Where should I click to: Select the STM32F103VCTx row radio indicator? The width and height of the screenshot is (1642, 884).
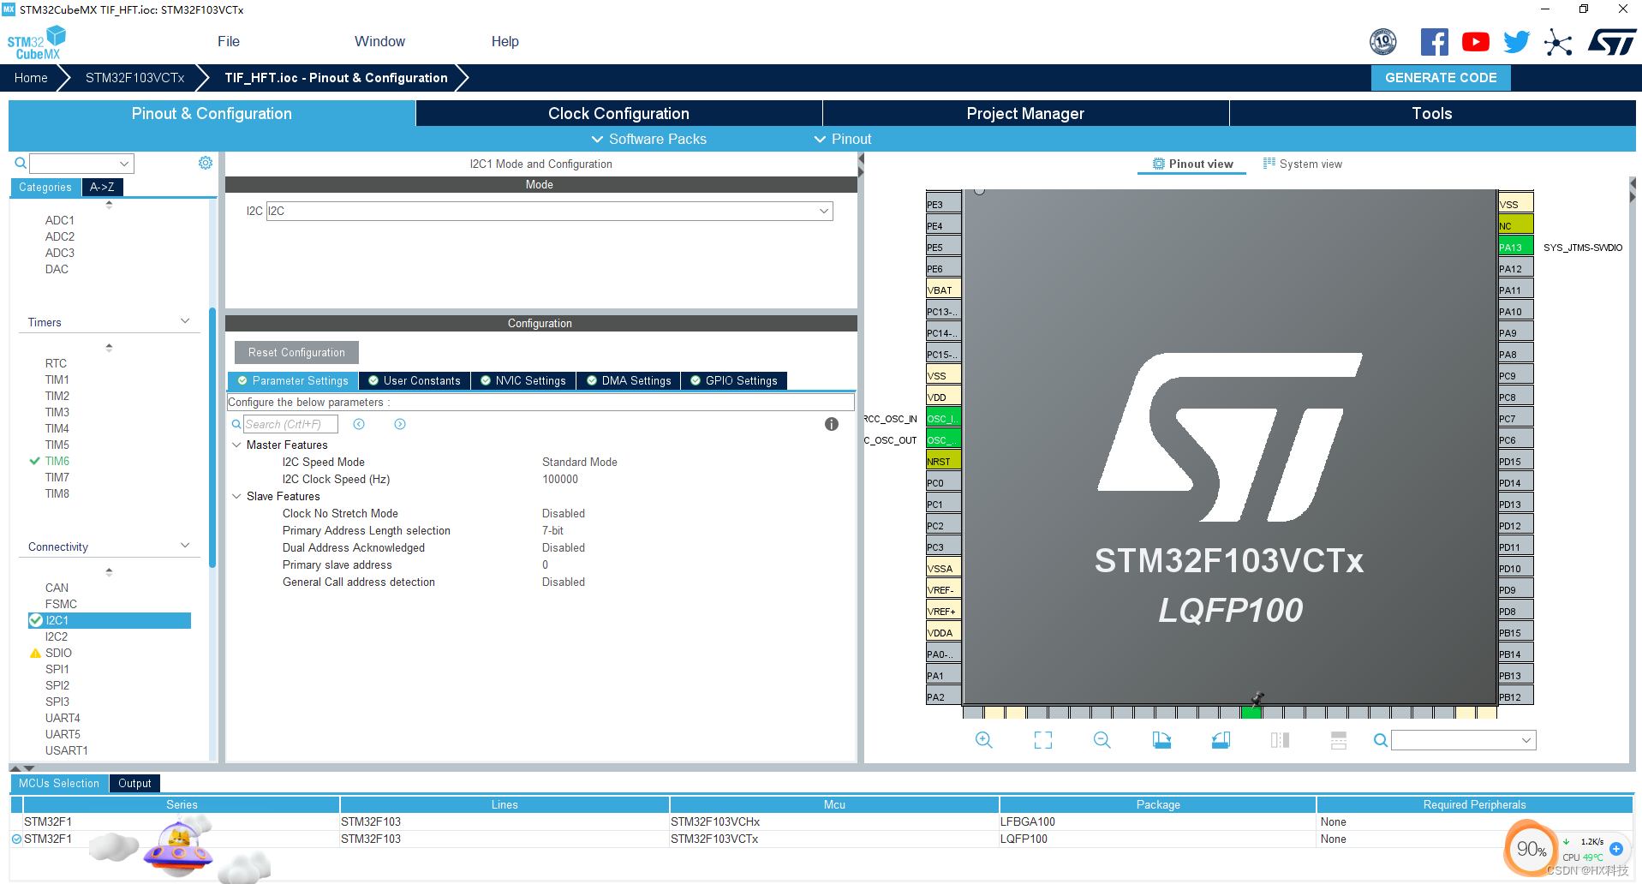pos(16,839)
